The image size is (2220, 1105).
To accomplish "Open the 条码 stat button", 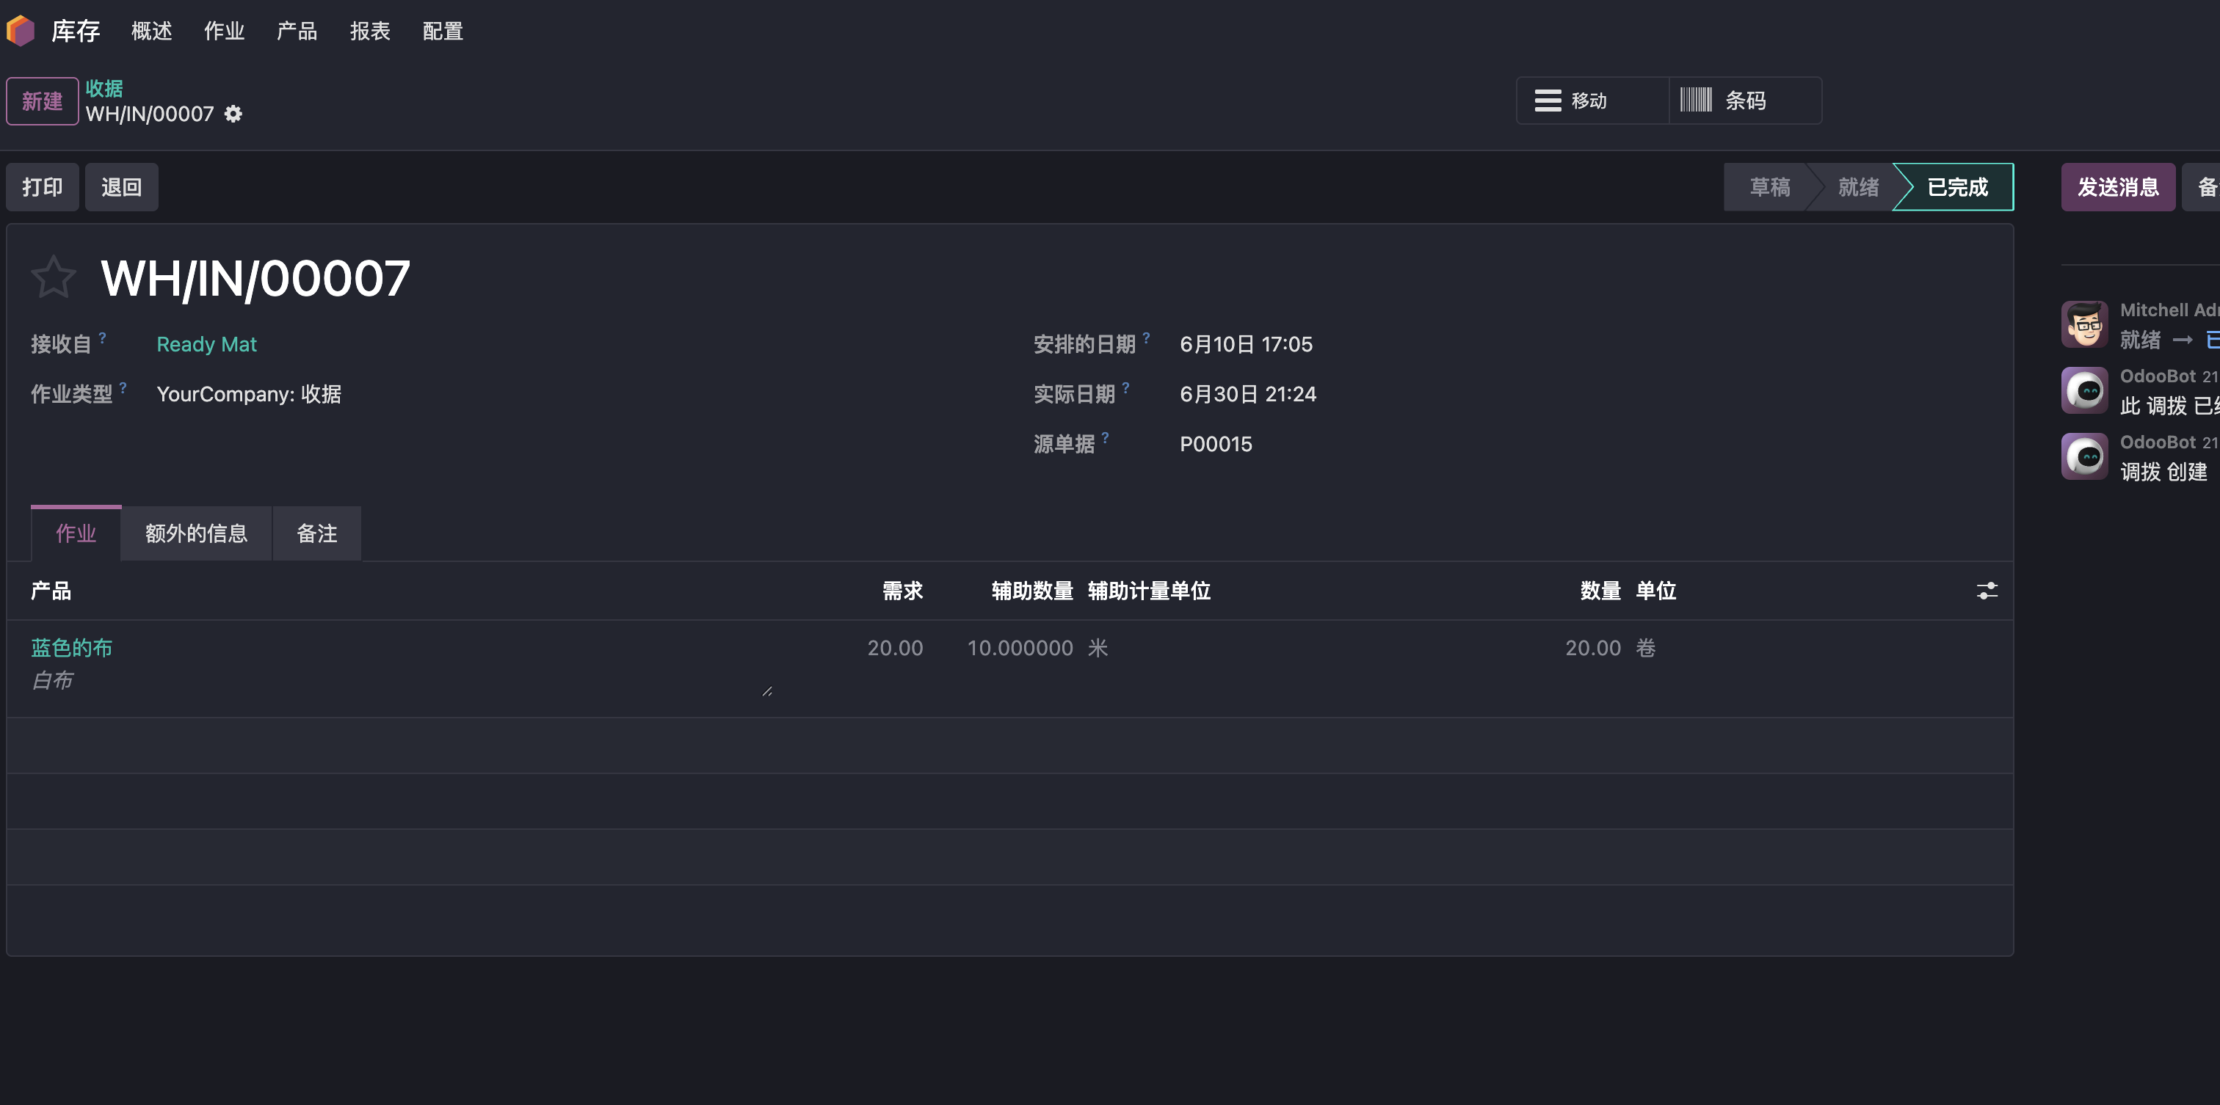I will 1745,101.
